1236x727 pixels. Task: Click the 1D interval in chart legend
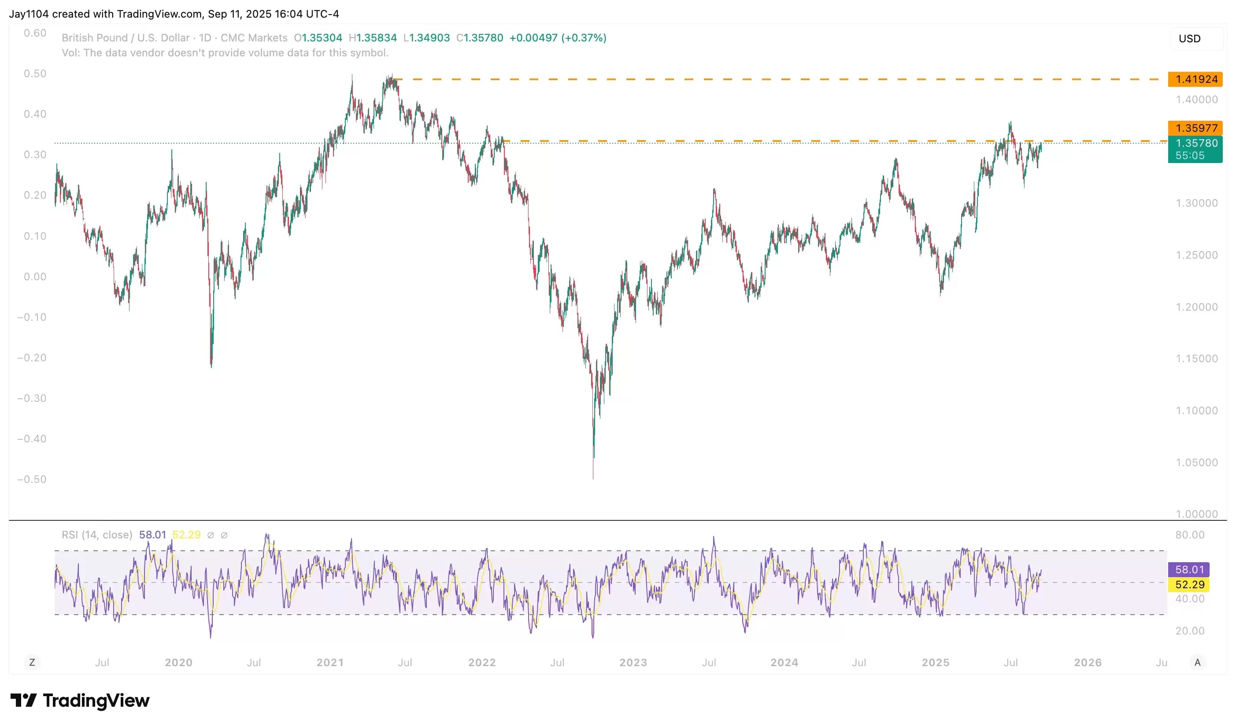(204, 38)
